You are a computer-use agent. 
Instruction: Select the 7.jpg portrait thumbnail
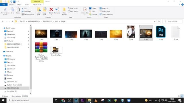pos(131,32)
